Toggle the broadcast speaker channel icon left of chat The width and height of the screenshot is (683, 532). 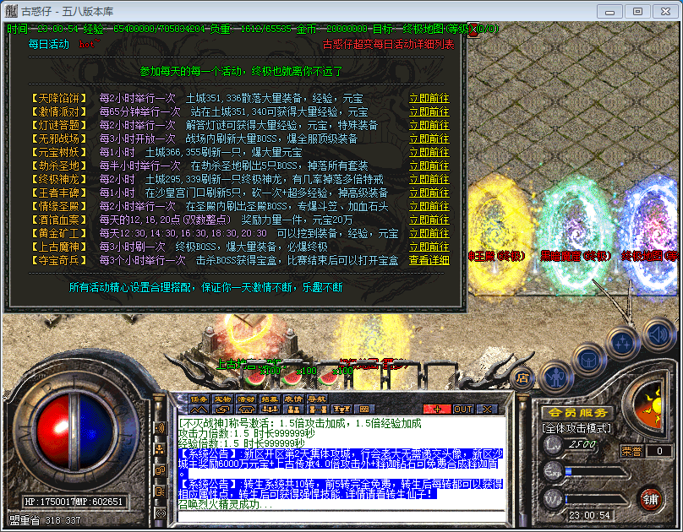(x=160, y=428)
